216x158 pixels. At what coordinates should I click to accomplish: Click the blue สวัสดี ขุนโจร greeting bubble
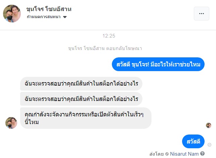158,64
